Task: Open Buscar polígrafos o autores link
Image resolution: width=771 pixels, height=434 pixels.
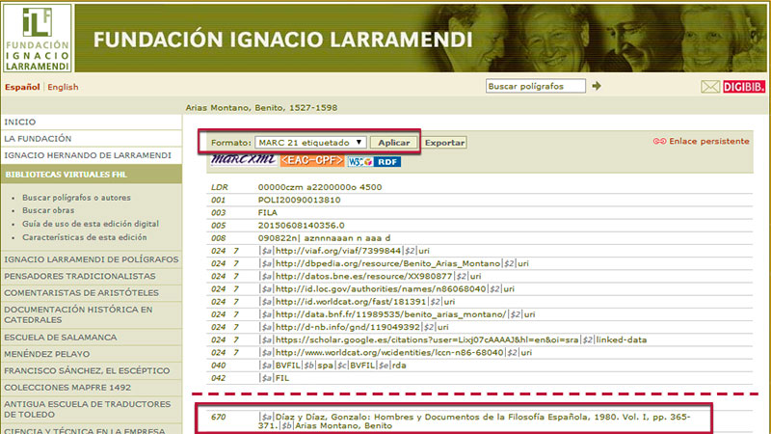Action: click(x=76, y=198)
